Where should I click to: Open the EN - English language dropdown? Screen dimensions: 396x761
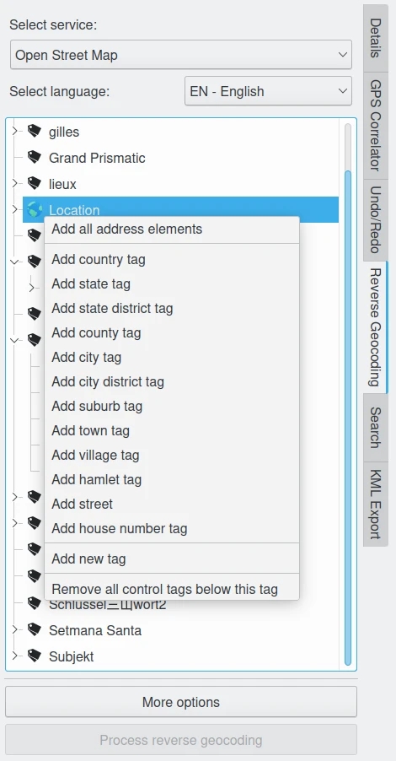268,91
